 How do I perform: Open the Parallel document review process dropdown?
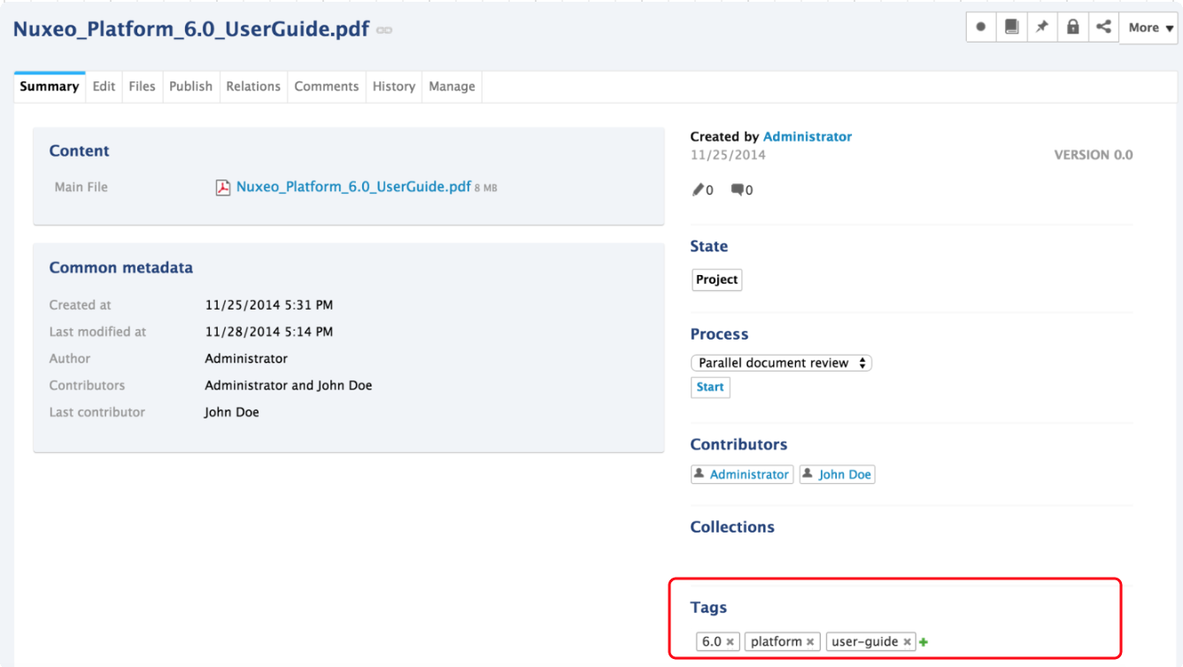(x=781, y=363)
